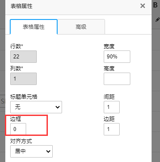Screen dimensions: 160x162
Task: Select the 边距 input field
Action: pos(112,129)
